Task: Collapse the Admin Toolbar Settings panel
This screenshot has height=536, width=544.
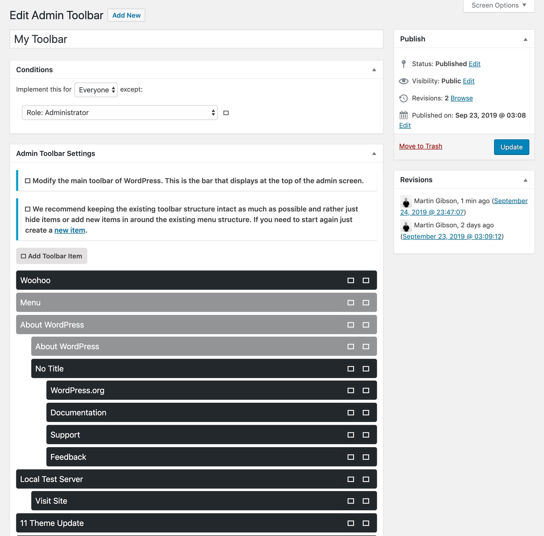Action: [x=374, y=154]
